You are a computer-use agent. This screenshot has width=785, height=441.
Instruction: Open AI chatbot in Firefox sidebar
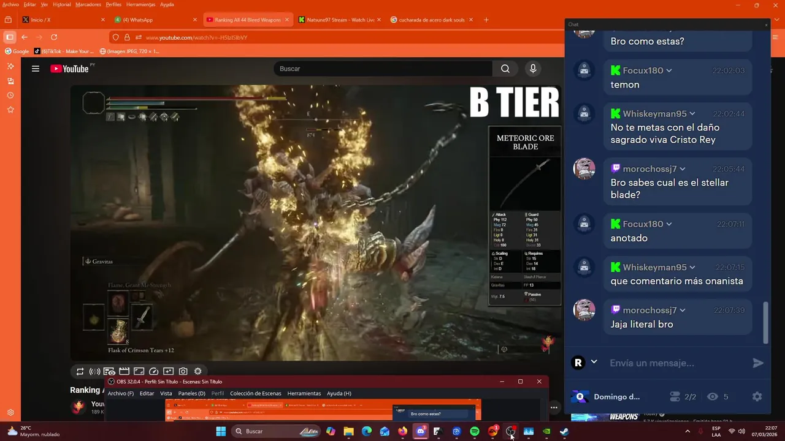(10, 66)
